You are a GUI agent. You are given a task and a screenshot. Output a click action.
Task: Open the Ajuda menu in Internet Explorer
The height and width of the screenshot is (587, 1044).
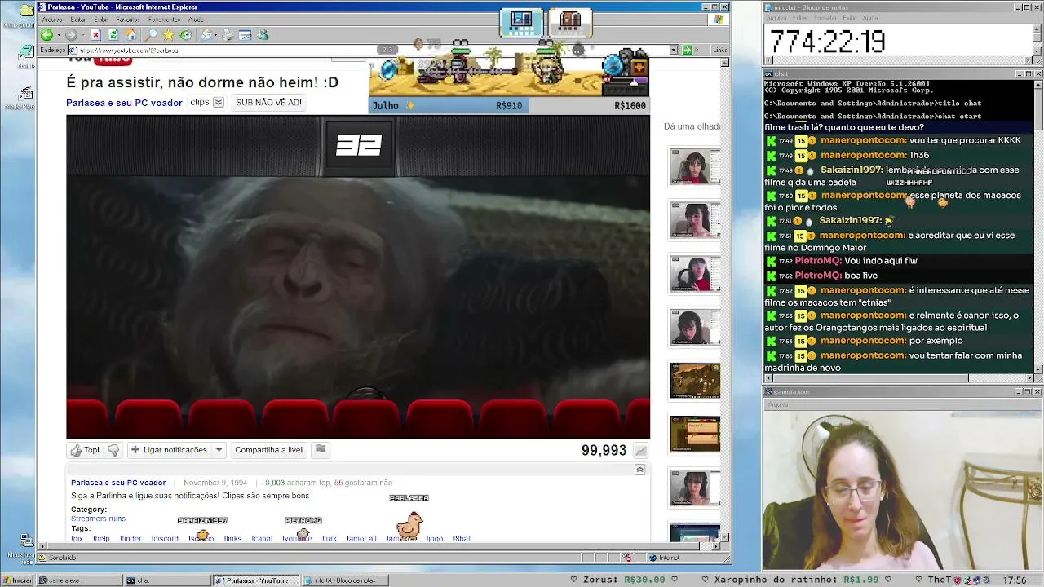[x=197, y=20]
